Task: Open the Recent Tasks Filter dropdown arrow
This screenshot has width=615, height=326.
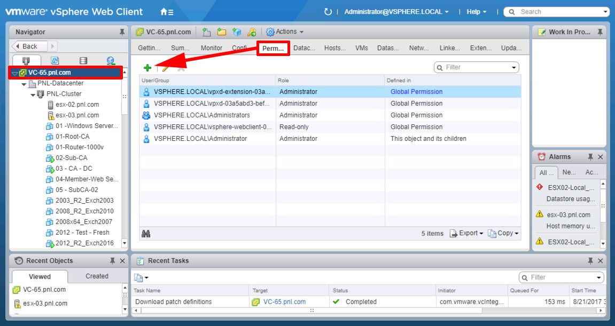Action: [599, 277]
